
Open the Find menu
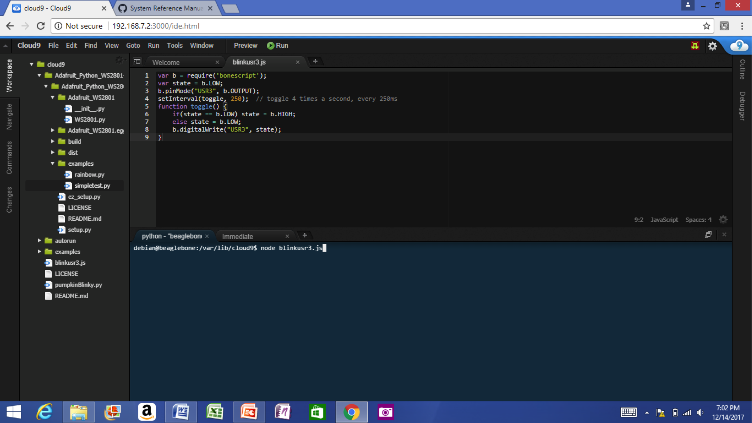tap(90, 45)
